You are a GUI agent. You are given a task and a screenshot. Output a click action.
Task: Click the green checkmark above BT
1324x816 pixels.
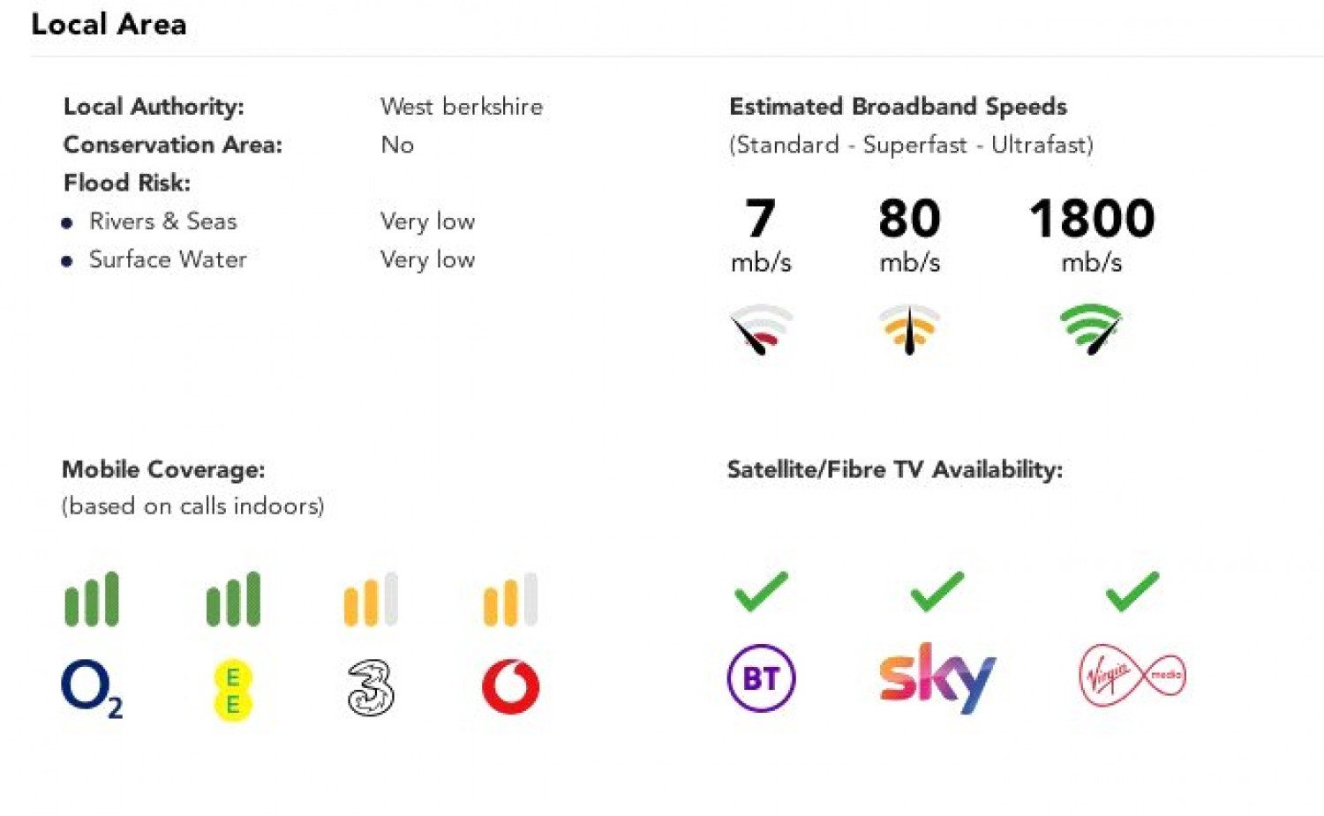pyautogui.click(x=761, y=591)
